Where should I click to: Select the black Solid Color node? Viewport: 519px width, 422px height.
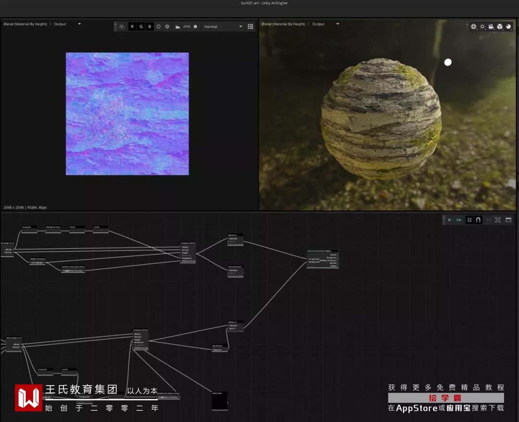(220, 401)
